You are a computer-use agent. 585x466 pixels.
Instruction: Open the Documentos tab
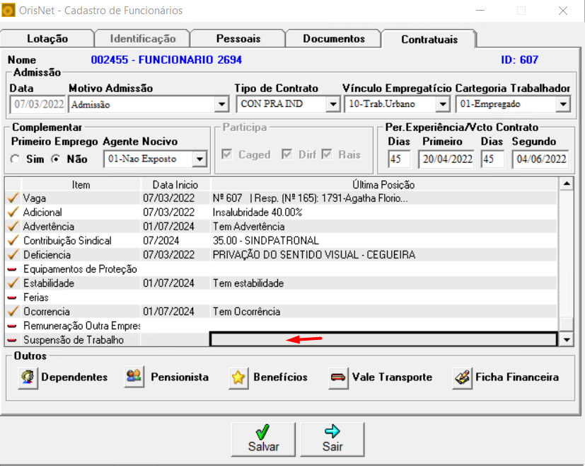[x=333, y=39]
